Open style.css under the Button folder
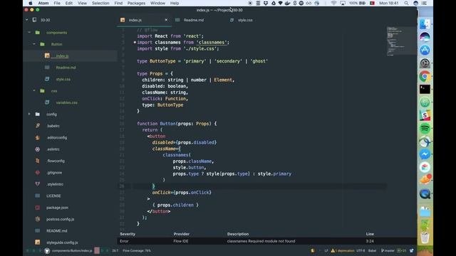456x256 pixels. coord(63,79)
